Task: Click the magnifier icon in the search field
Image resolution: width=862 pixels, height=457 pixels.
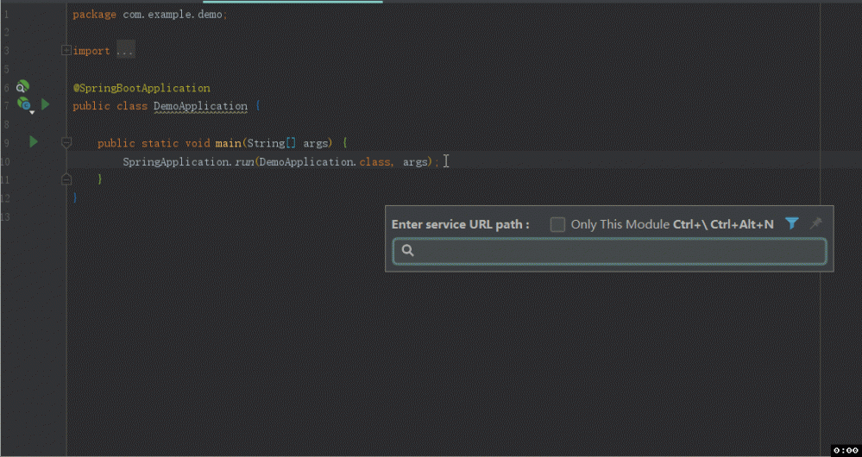Action: [408, 251]
